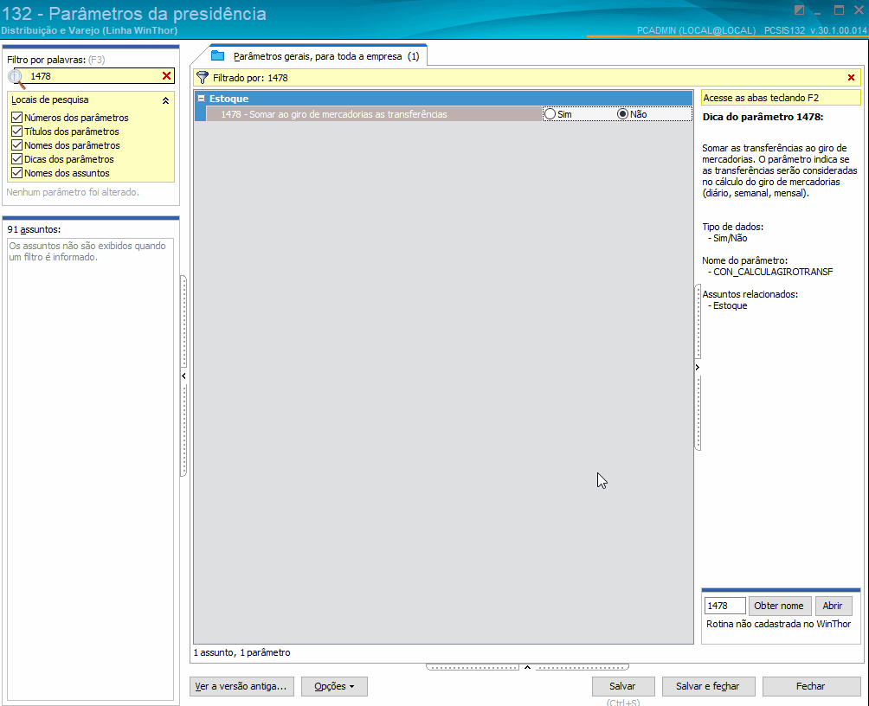Image resolution: width=869 pixels, height=706 pixels.
Task: Click 'Dica do parâmetro 1478:' heading
Action: point(763,117)
